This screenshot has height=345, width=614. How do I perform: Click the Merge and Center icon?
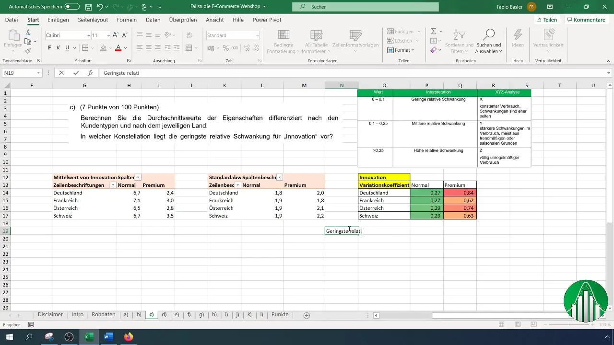[x=189, y=48]
